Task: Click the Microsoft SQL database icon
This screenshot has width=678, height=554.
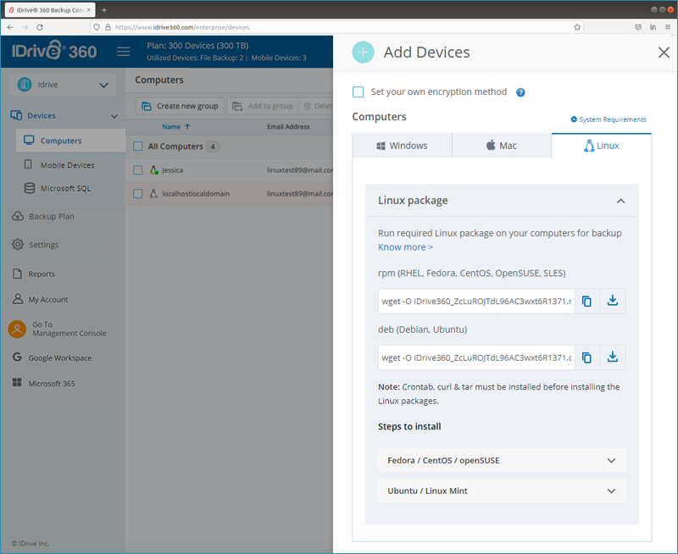Action: coord(30,188)
